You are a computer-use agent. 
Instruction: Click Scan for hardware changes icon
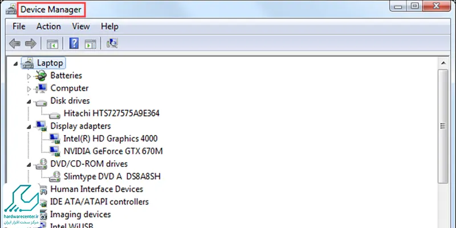click(x=112, y=44)
